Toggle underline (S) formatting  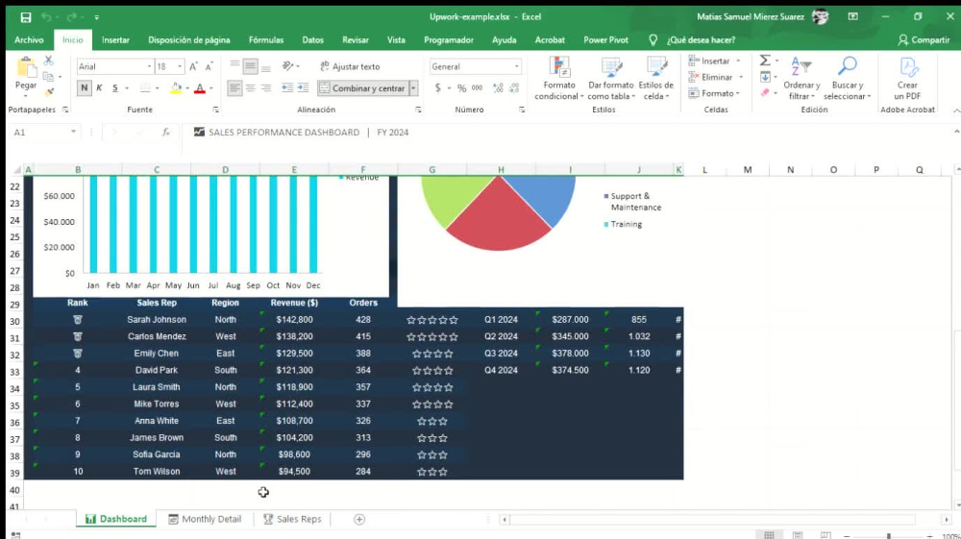pyautogui.click(x=114, y=88)
